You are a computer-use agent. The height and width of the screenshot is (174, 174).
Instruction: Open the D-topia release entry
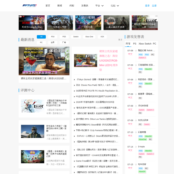point(141,146)
